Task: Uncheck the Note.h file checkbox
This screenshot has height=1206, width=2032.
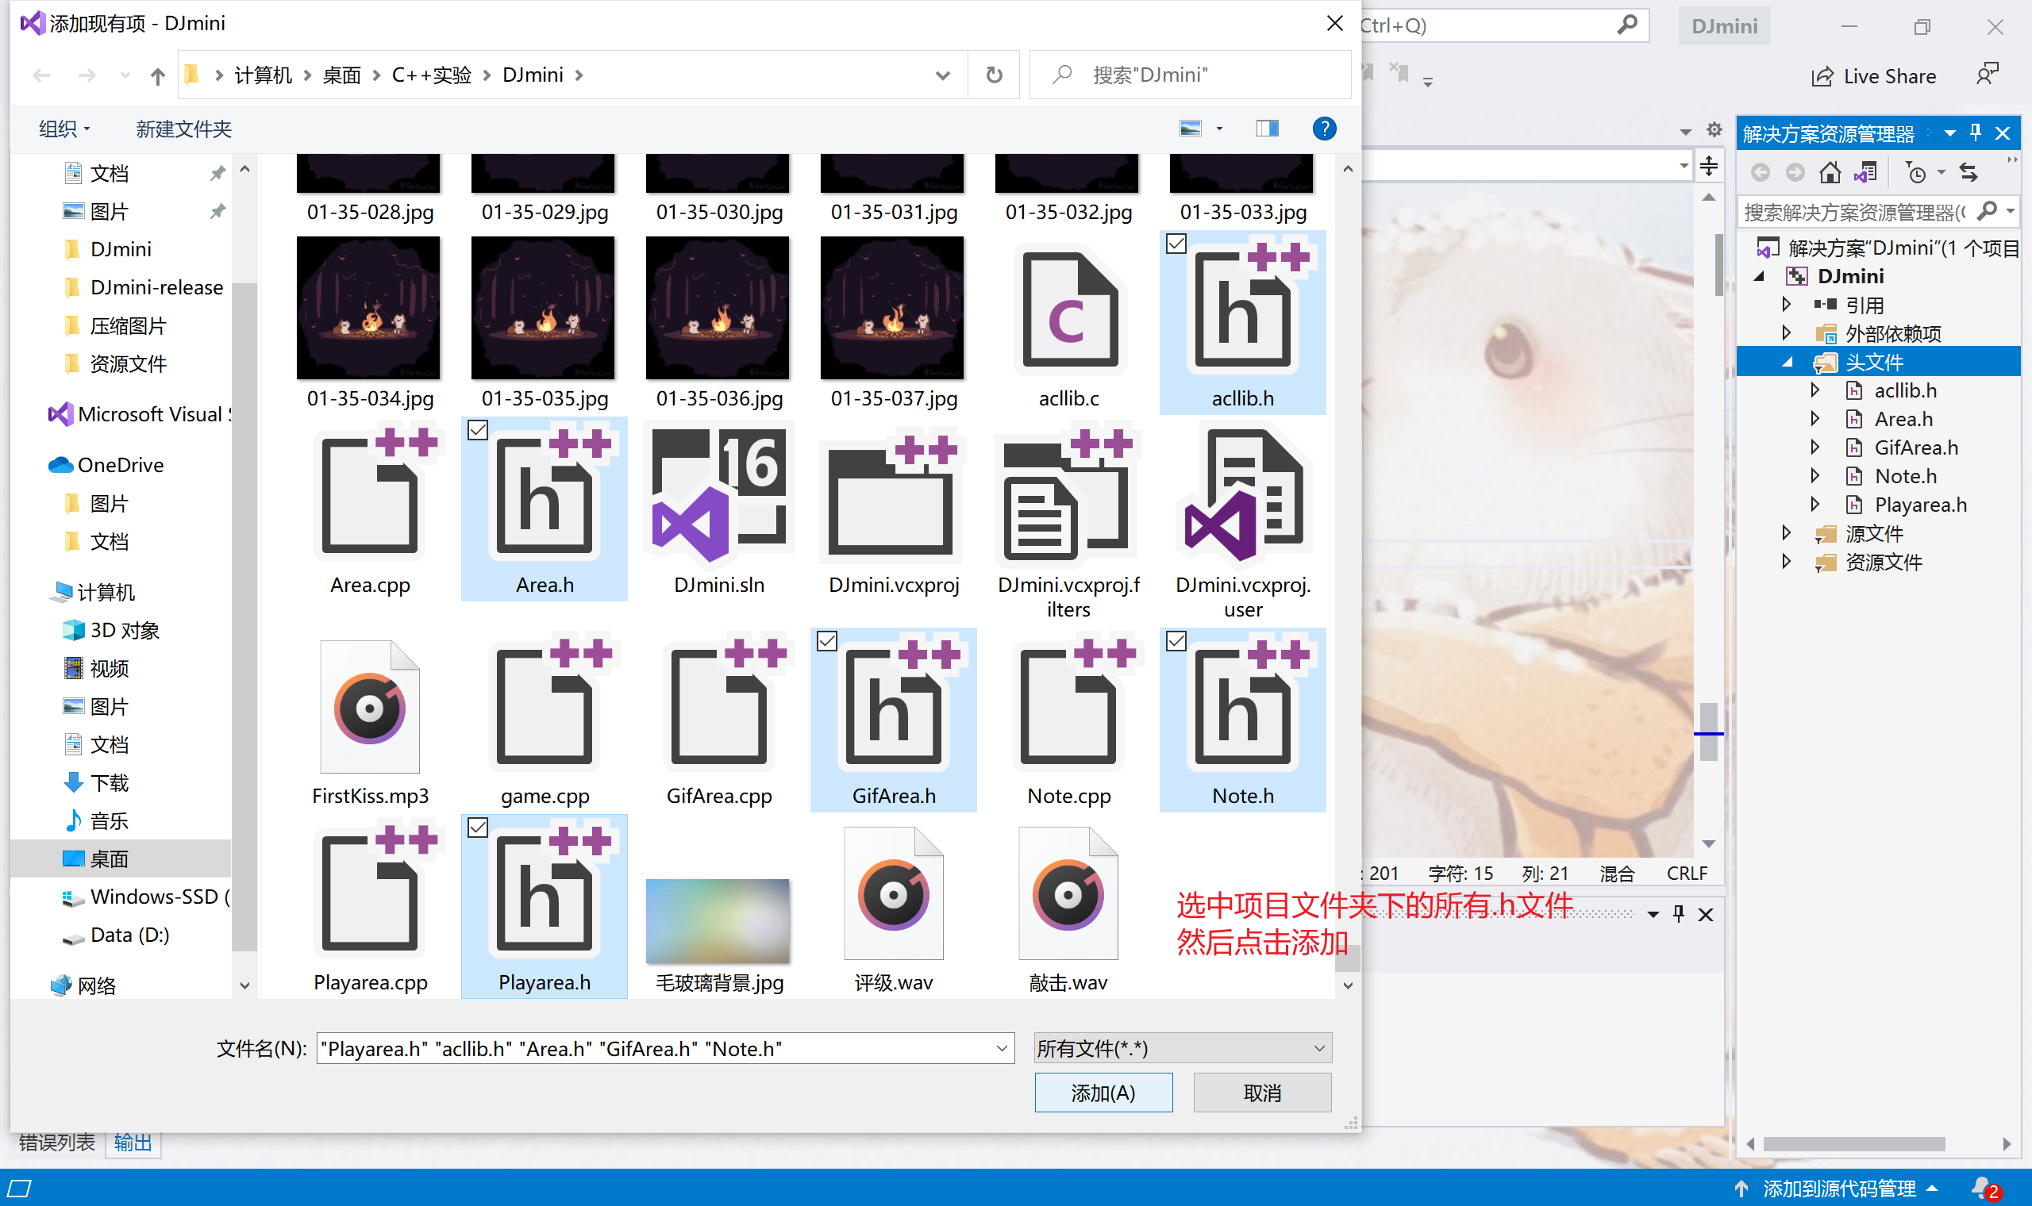Action: 1176,641
